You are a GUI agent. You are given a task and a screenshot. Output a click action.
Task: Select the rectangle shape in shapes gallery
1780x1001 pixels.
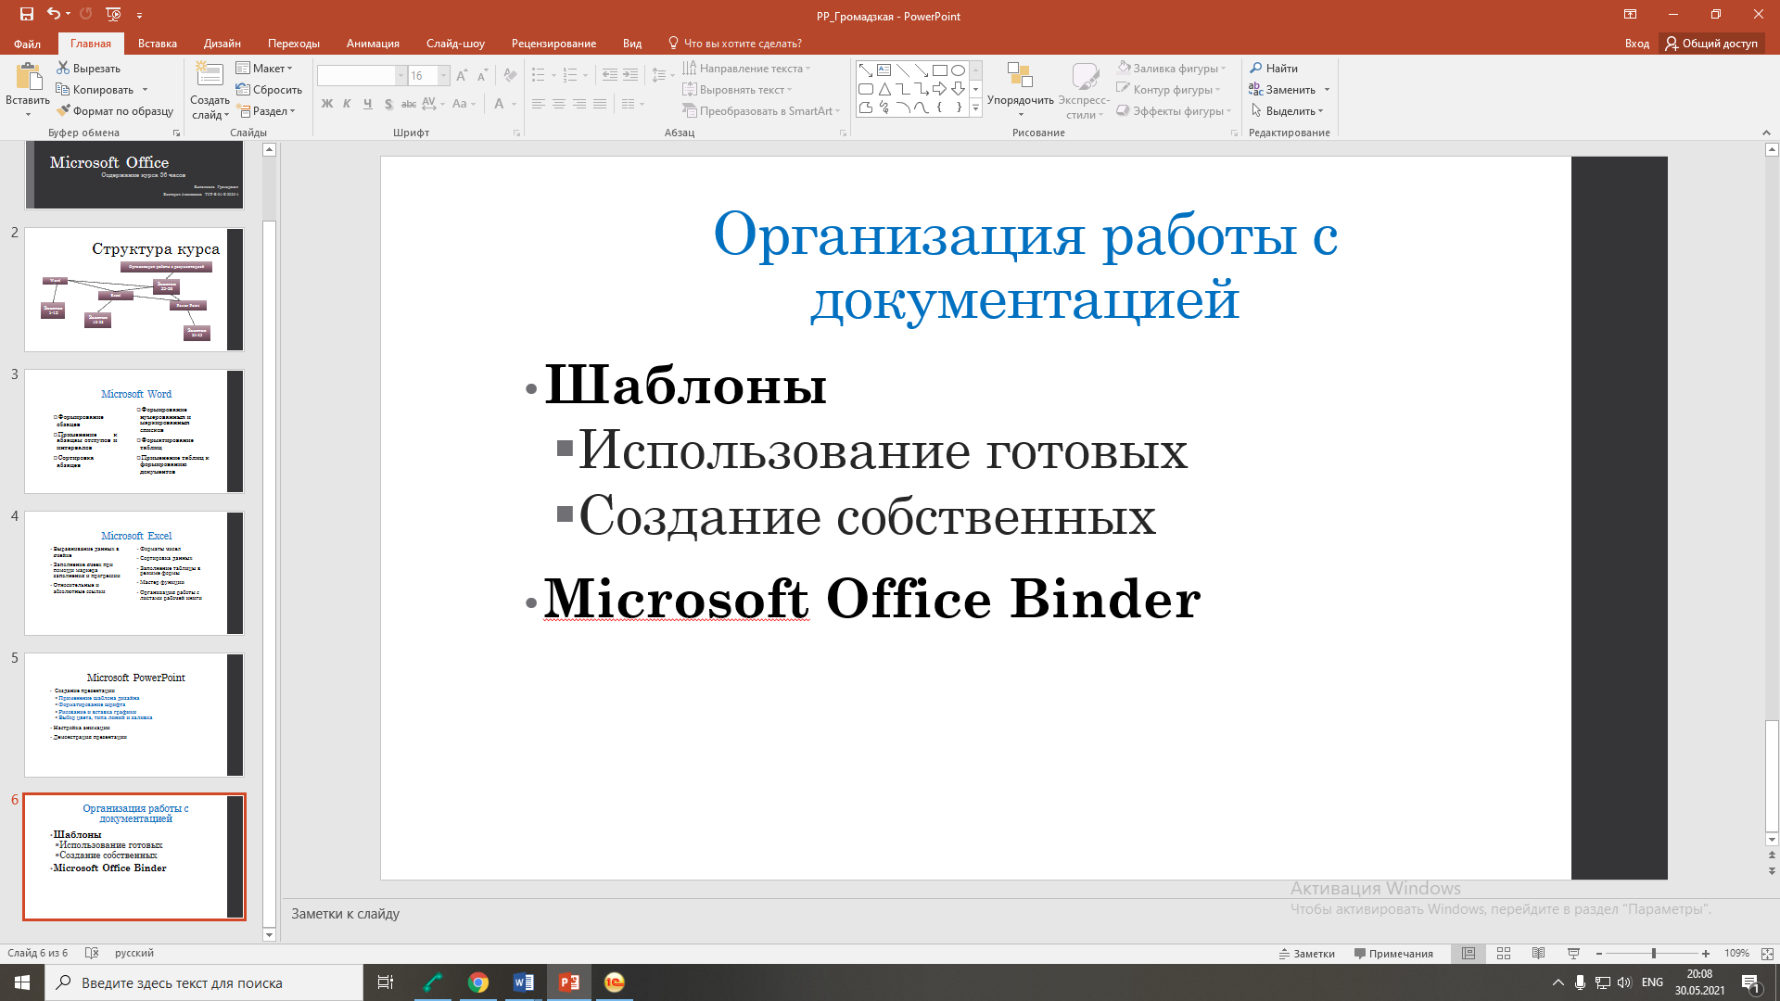coord(939,70)
